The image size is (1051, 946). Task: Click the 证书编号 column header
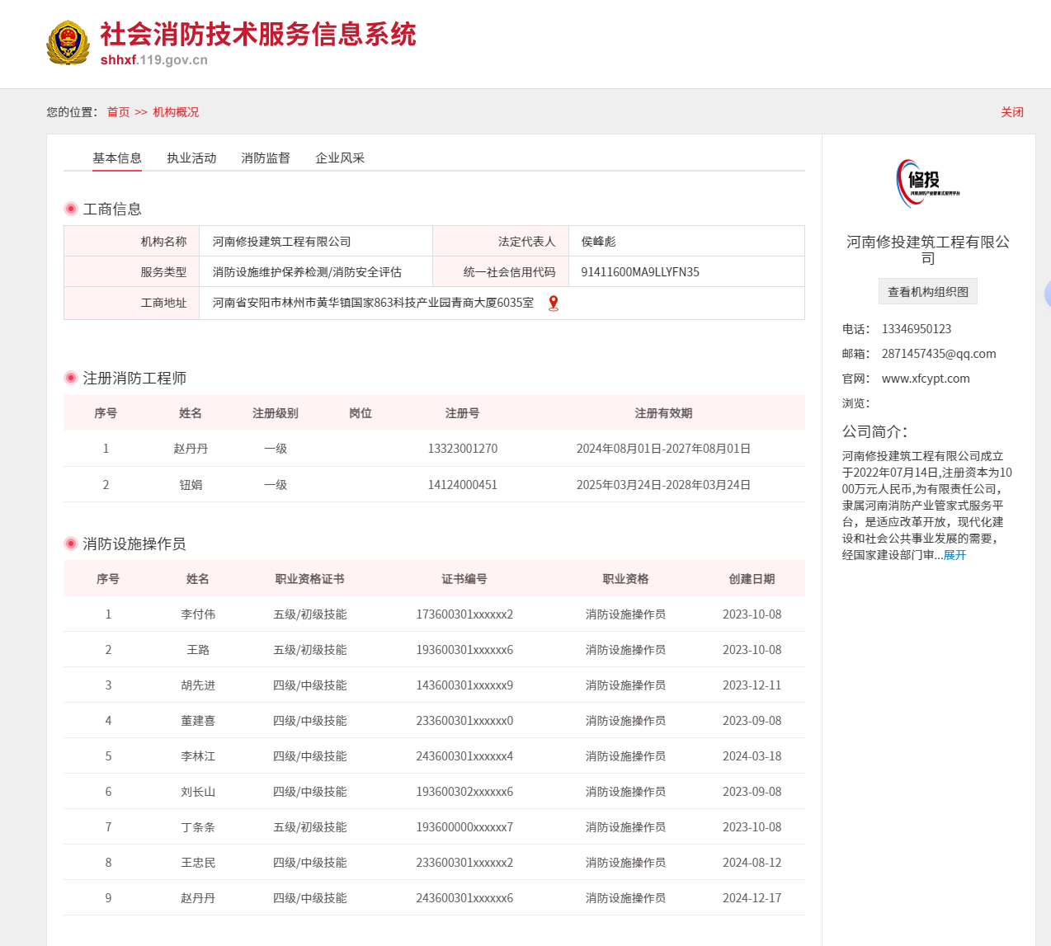pos(464,579)
